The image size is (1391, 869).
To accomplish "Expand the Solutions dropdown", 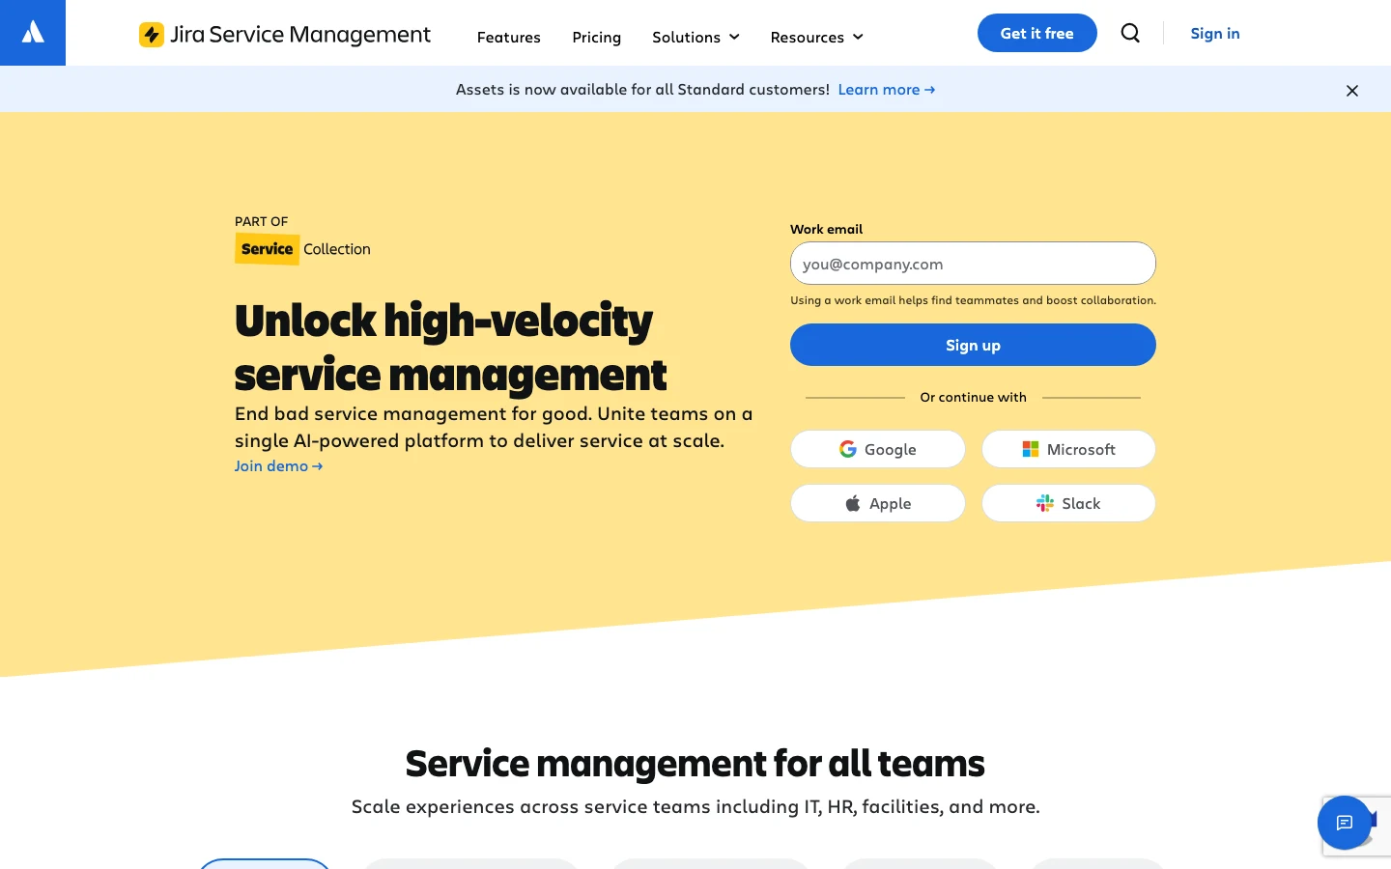I will pyautogui.click(x=695, y=37).
